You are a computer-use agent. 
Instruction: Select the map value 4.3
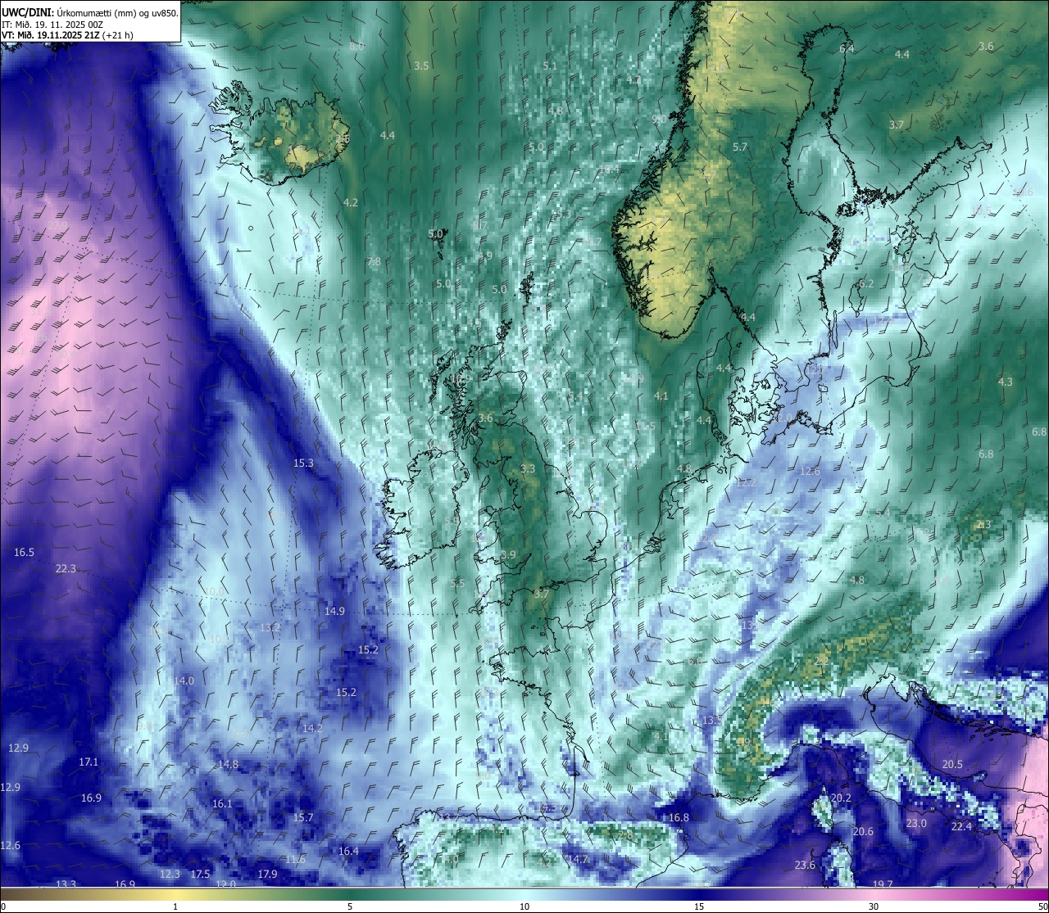1006,382
